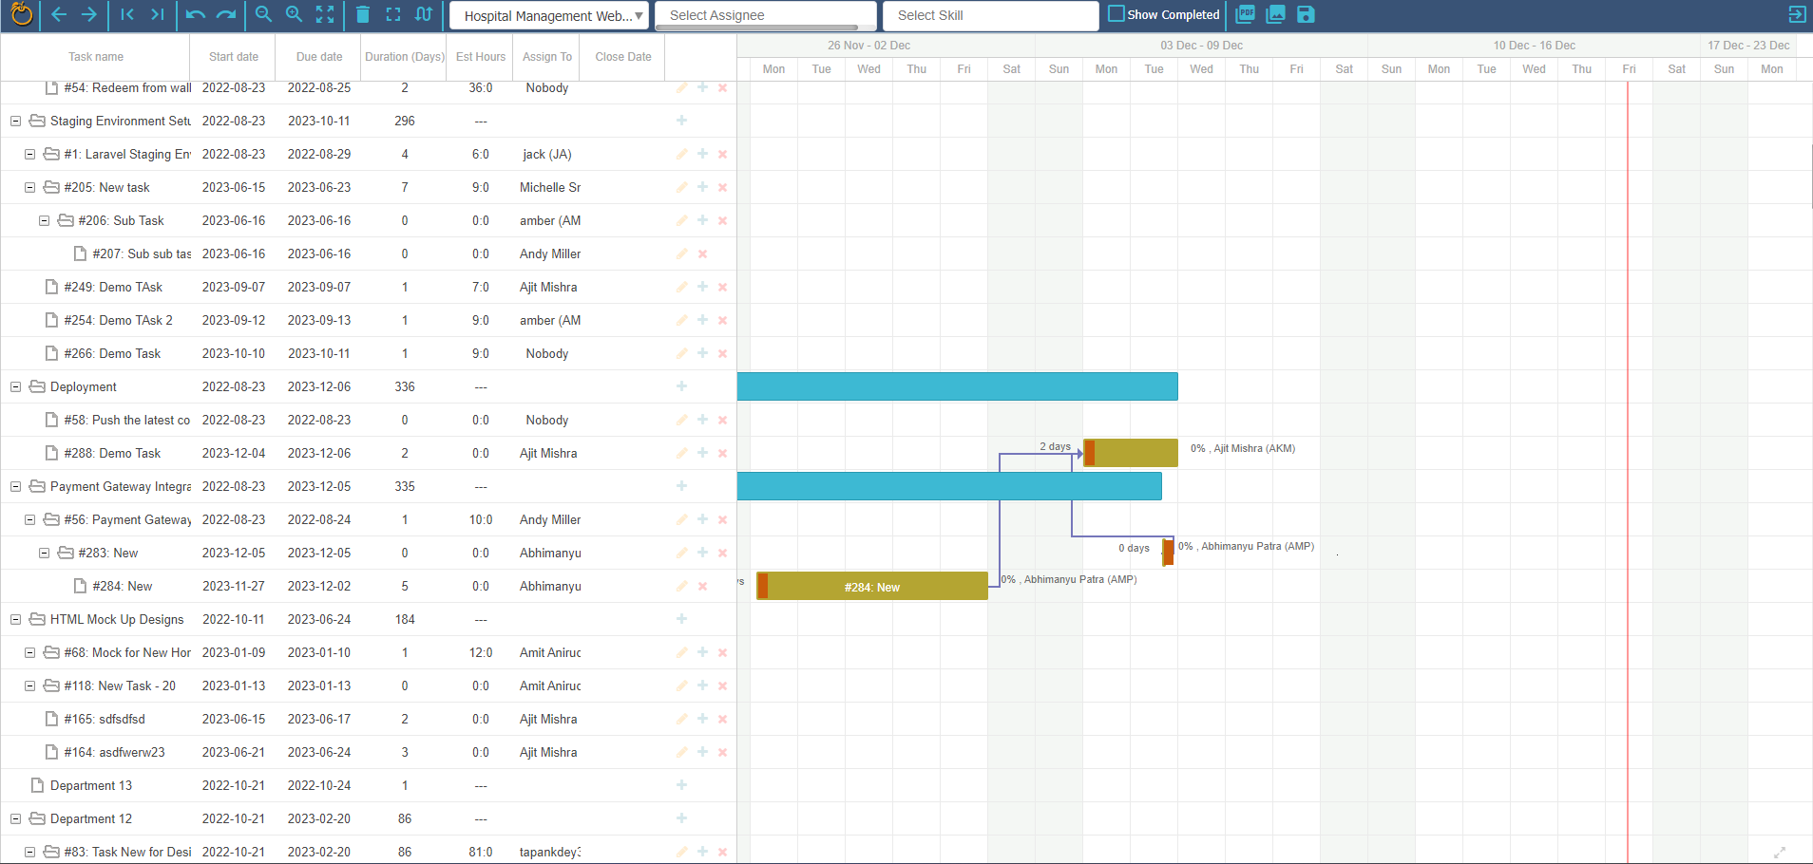The image size is (1813, 864).
Task: Export the chart as an image
Action: (1276, 14)
